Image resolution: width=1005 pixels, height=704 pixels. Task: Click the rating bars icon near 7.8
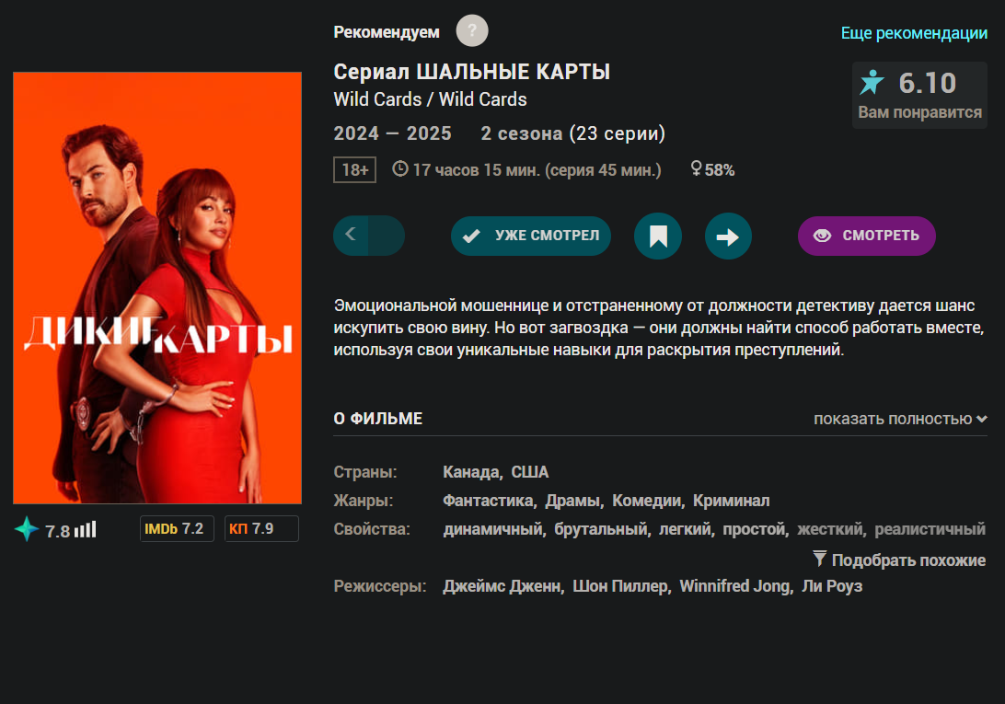click(86, 529)
